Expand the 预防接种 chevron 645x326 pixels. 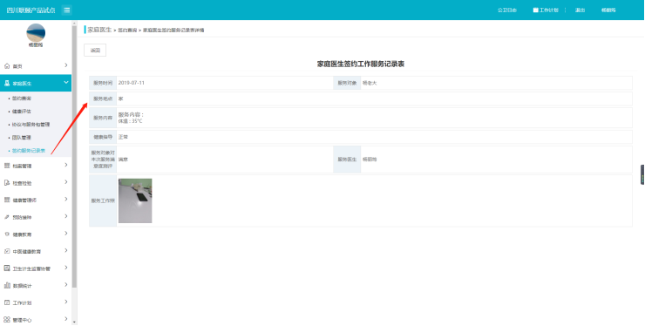click(x=66, y=216)
